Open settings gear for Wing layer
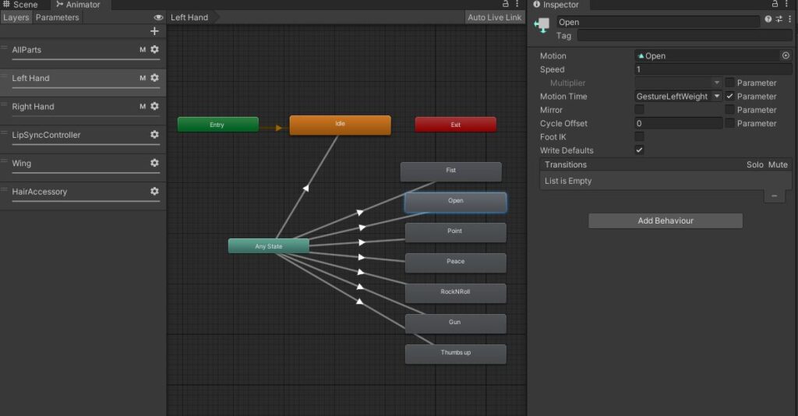 click(x=154, y=163)
